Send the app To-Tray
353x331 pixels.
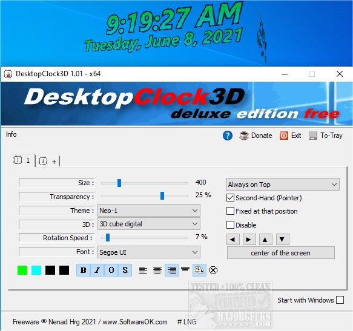click(x=326, y=136)
